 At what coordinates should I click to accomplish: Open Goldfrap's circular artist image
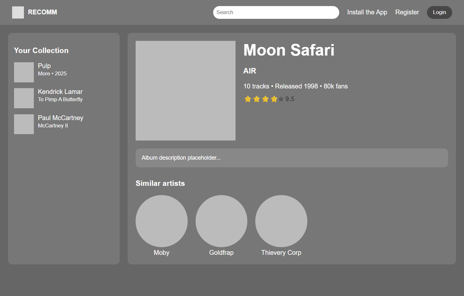(x=221, y=221)
